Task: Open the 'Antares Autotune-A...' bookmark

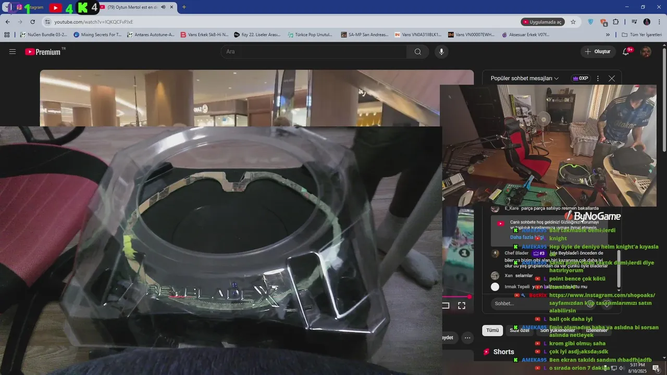Action: [151, 35]
